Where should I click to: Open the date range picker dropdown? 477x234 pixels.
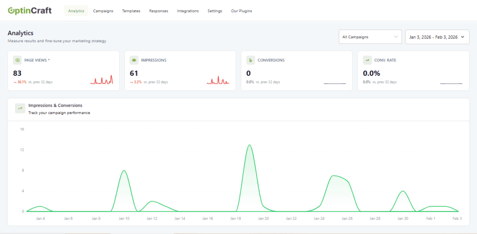pos(437,37)
